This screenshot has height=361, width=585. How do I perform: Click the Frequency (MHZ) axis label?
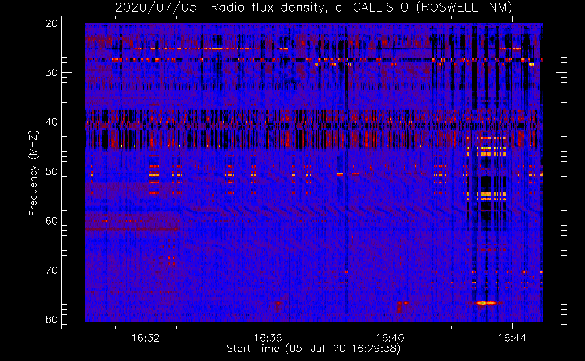33,173
